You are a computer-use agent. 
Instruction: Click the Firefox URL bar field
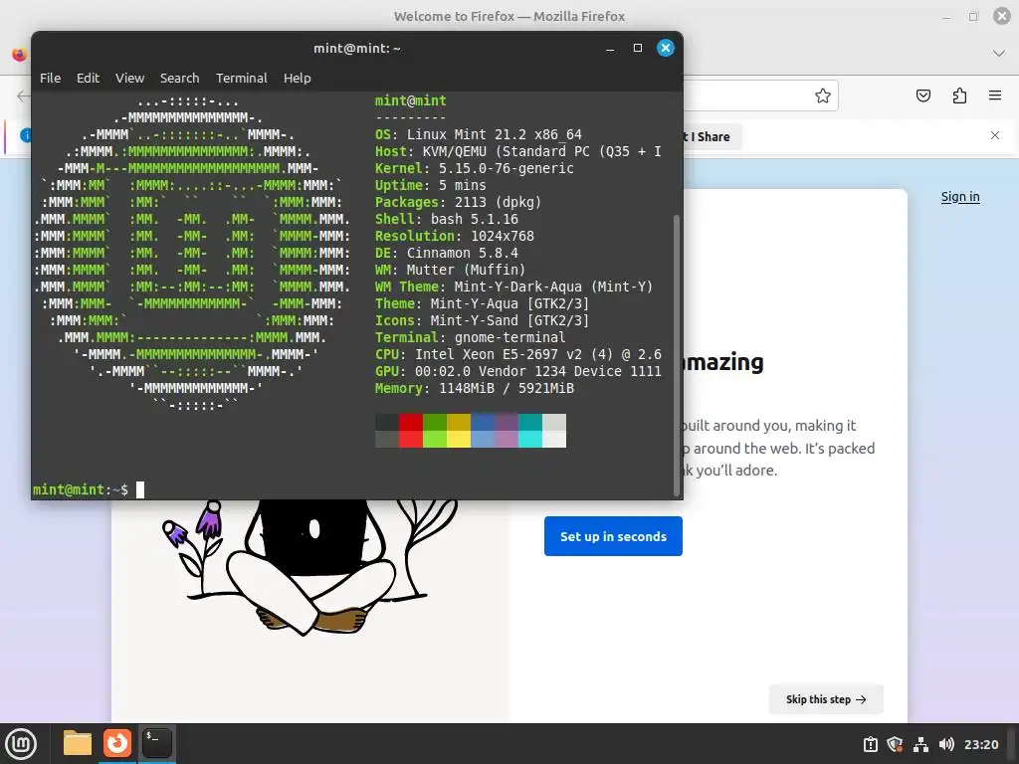tap(760, 95)
